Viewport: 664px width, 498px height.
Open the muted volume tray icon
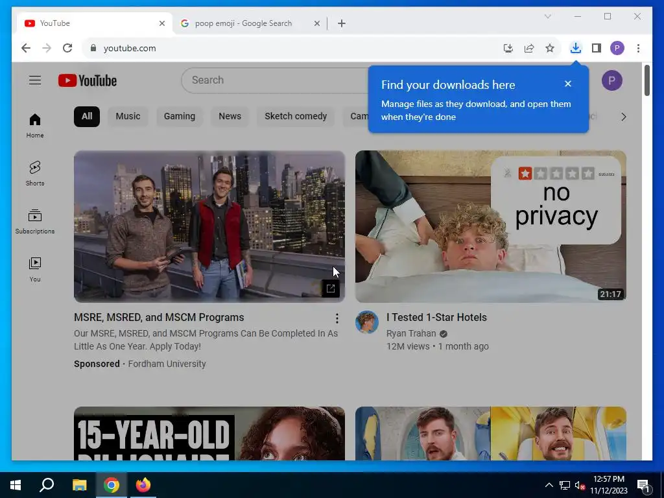[x=580, y=485]
